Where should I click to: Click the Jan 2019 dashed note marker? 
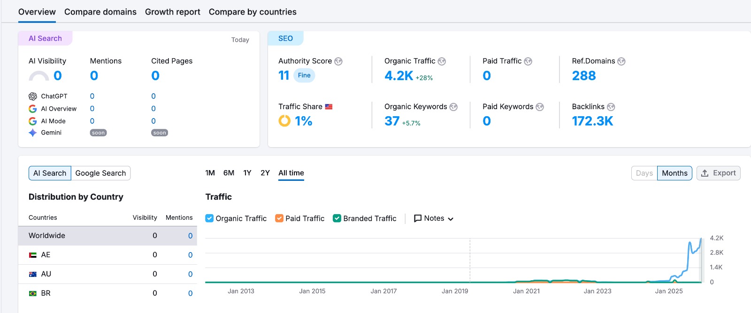point(470,261)
